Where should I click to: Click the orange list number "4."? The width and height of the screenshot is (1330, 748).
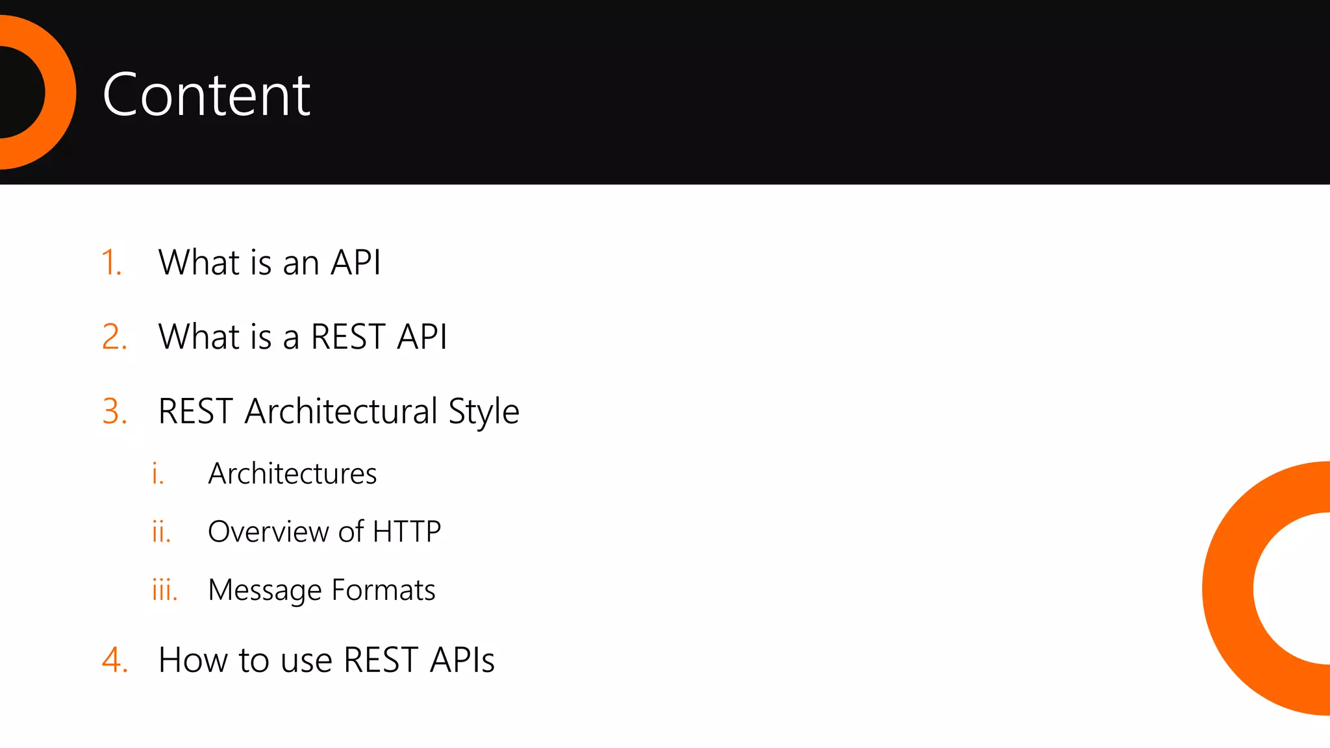[114, 660]
